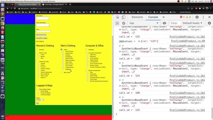Open ProfileAddProduct.js:162 link beside vall.id = 128
This screenshot has width=213, height=120.
187,59
